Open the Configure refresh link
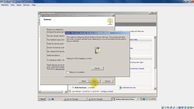 click(107, 91)
